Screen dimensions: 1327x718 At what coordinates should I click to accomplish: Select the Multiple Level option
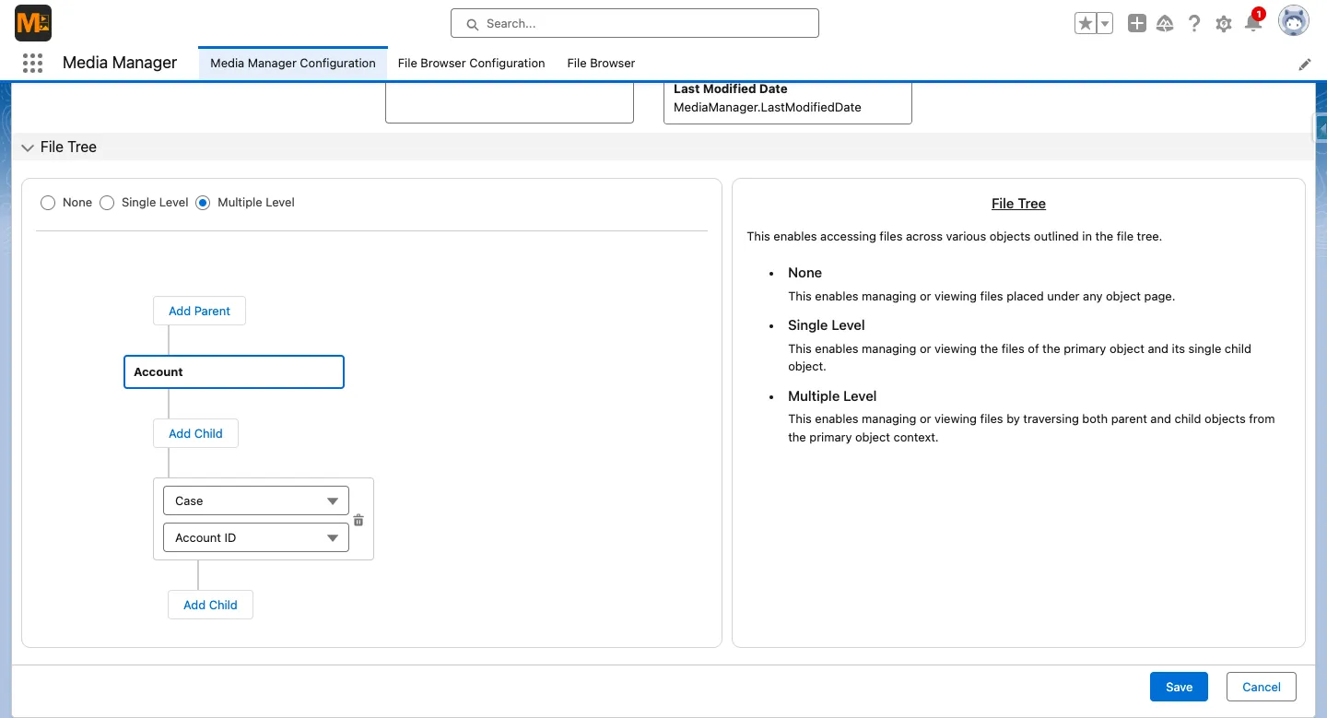pos(202,202)
